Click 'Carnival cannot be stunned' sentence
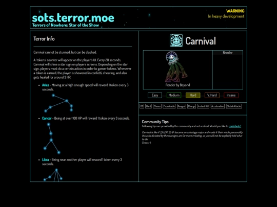 pyautogui.click(x=65, y=52)
